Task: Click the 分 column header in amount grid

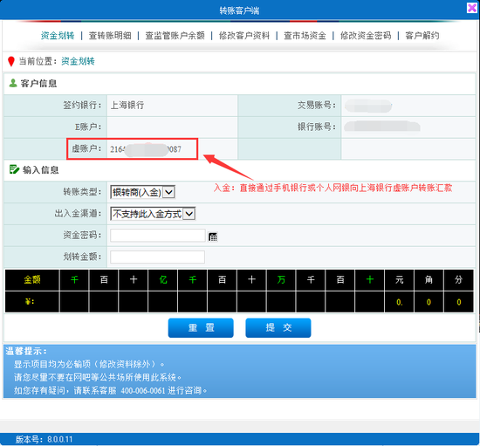Action: pos(458,280)
